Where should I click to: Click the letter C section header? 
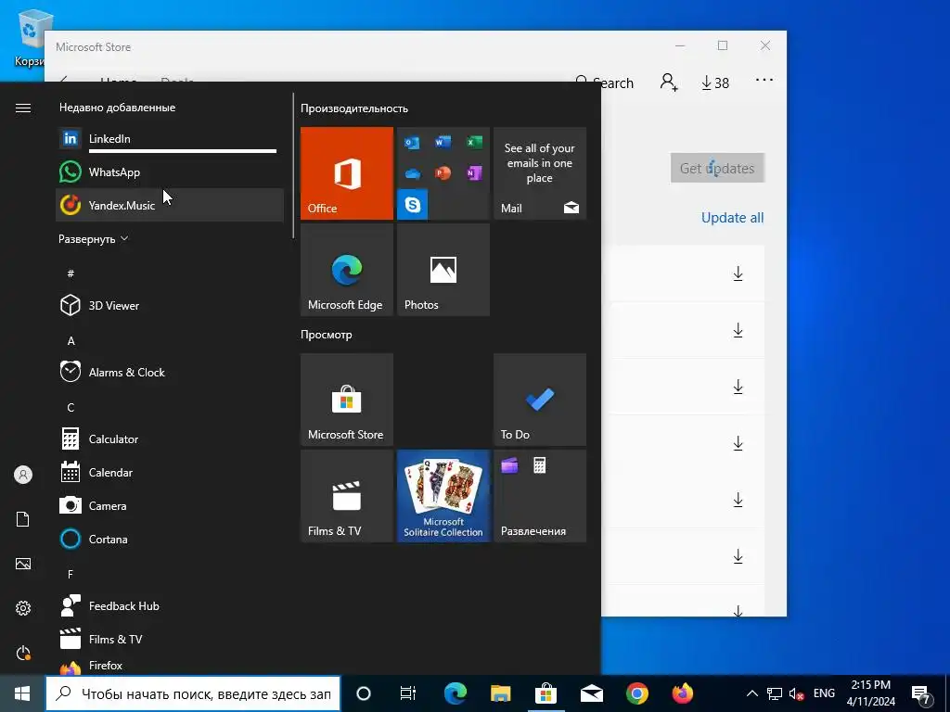pos(71,408)
